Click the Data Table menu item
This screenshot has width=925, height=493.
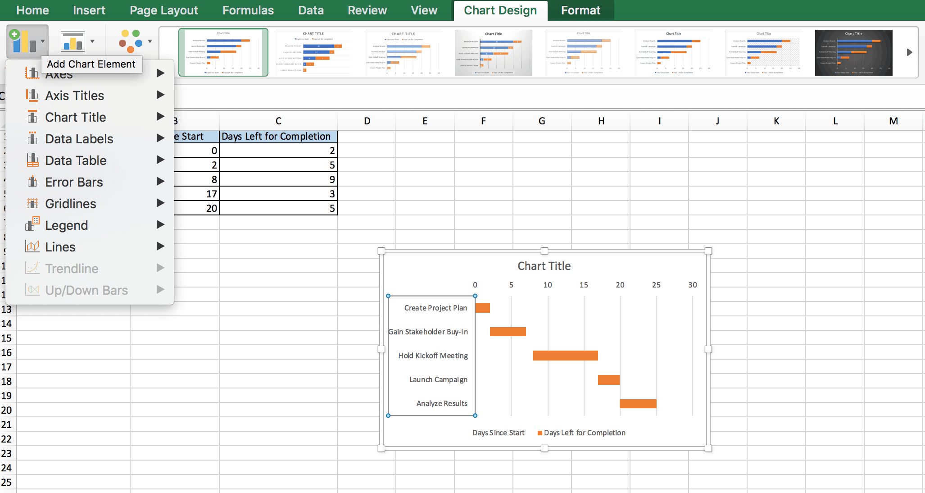(x=77, y=160)
